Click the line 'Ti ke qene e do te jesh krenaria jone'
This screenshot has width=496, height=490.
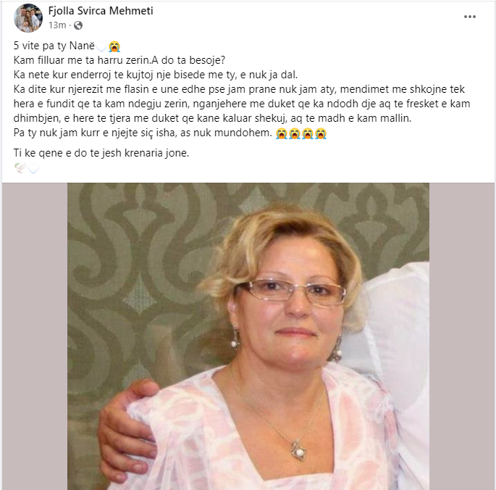101,153
